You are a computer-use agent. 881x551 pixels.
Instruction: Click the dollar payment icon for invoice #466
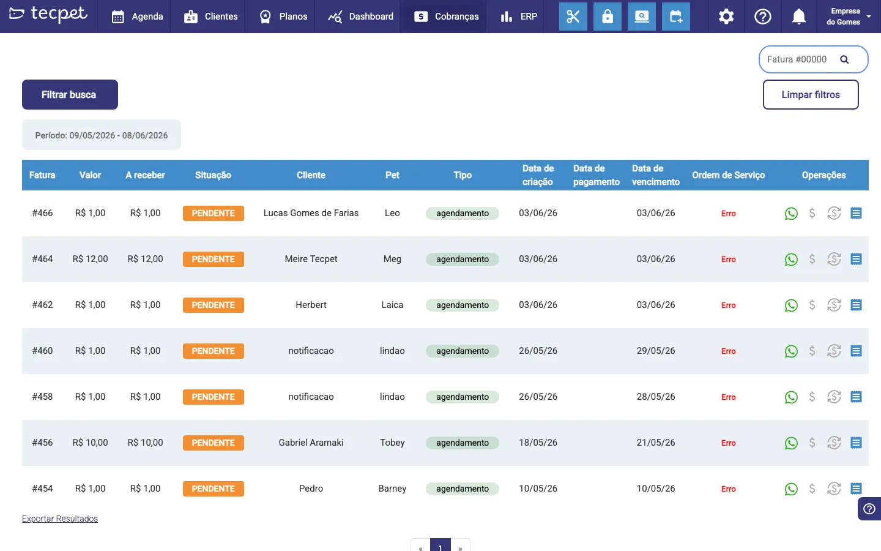click(x=812, y=213)
